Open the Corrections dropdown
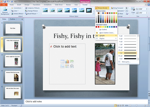 tap(17, 8)
